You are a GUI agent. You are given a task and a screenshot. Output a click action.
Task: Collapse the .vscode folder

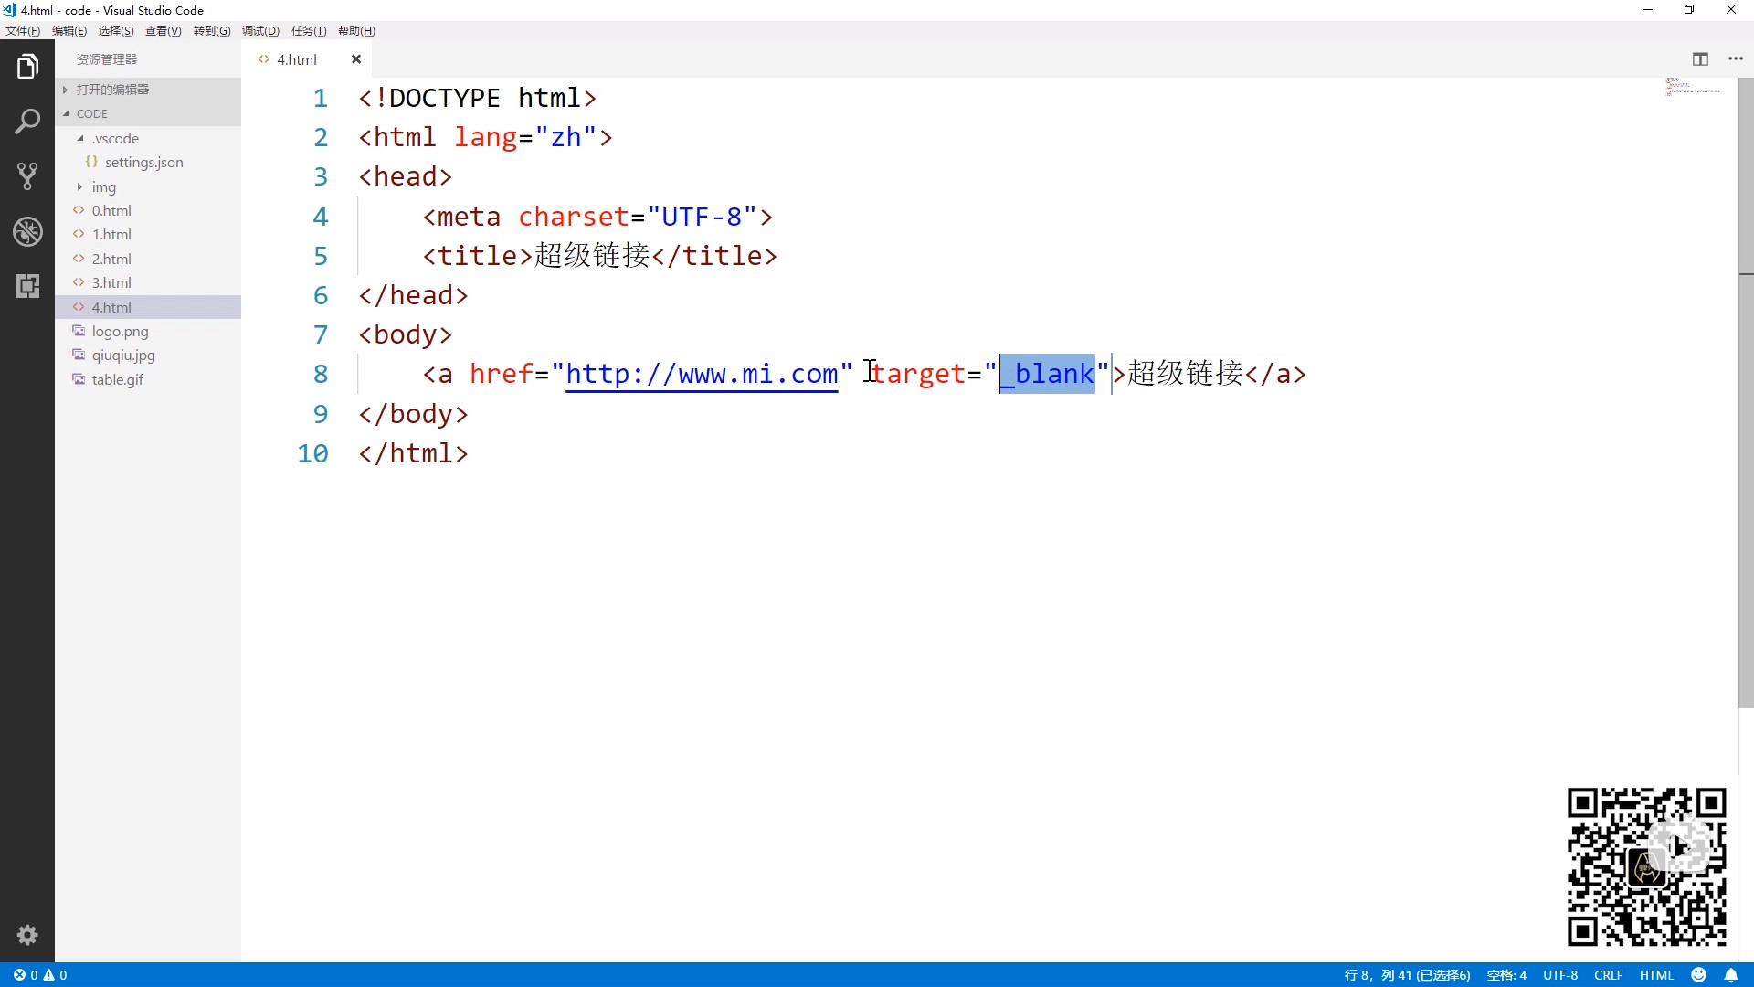115,139
